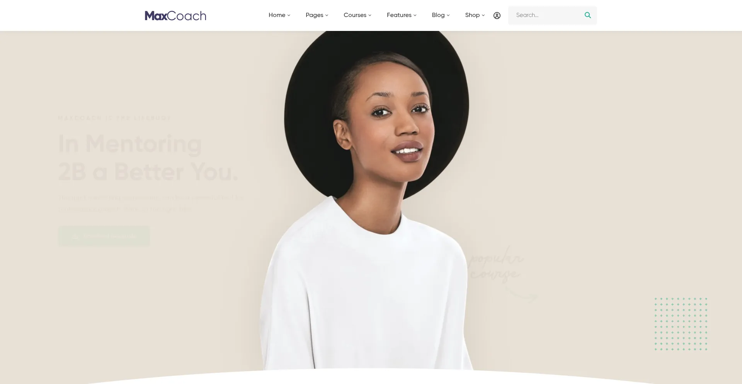Click the Pages navigation label
The image size is (742, 384).
pyautogui.click(x=314, y=15)
